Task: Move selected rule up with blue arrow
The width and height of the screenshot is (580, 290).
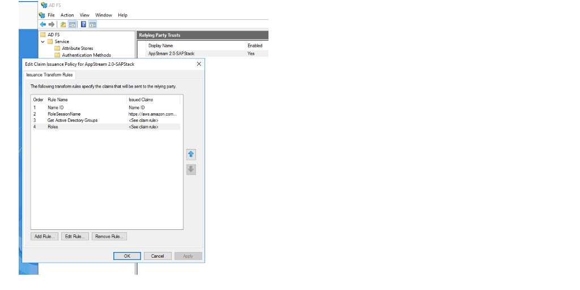Action: point(191,154)
